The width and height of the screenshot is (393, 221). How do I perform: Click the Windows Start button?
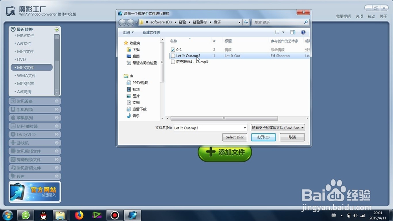7,215
